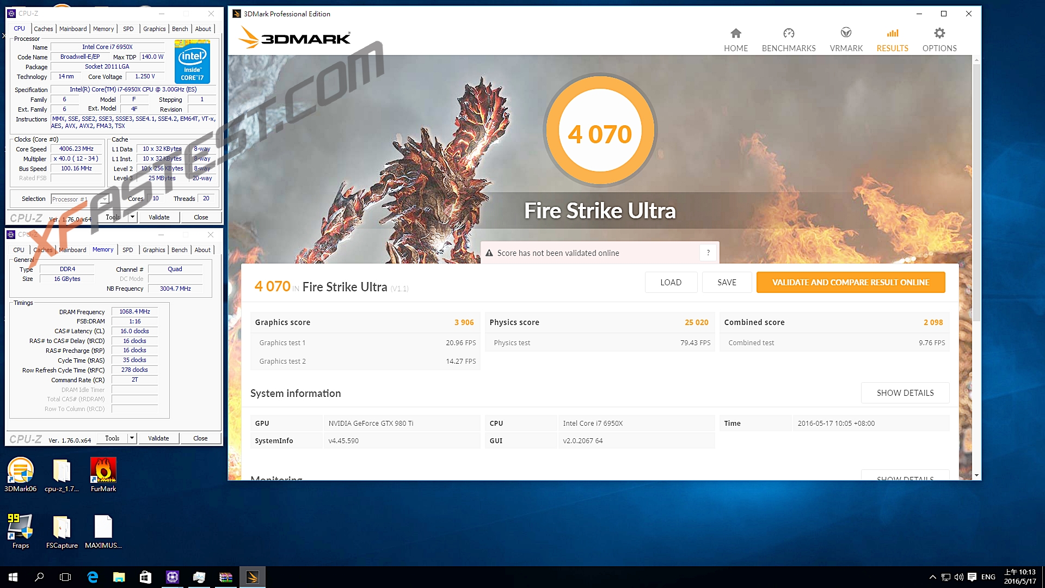This screenshot has height=588, width=1045.
Task: Expand the Tools dropdown arrow in lower CPU-Z
Action: click(x=131, y=438)
